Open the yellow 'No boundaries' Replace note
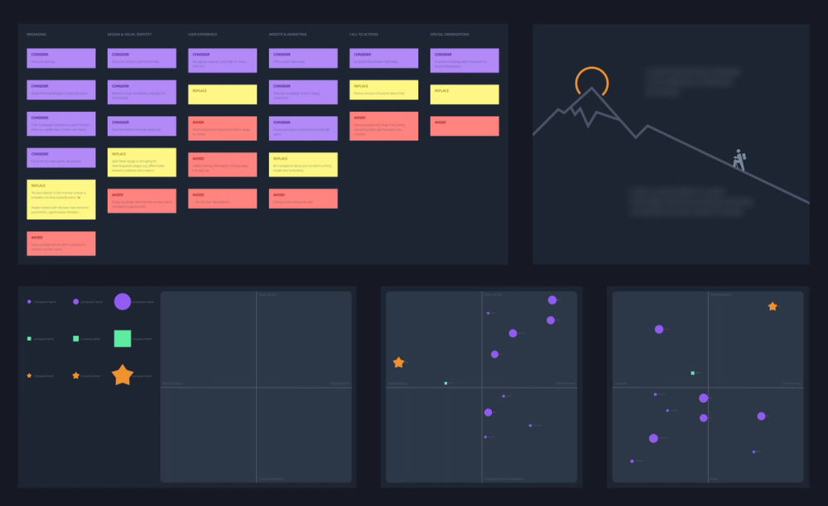Screen dimensions: 828x506 coord(61,199)
